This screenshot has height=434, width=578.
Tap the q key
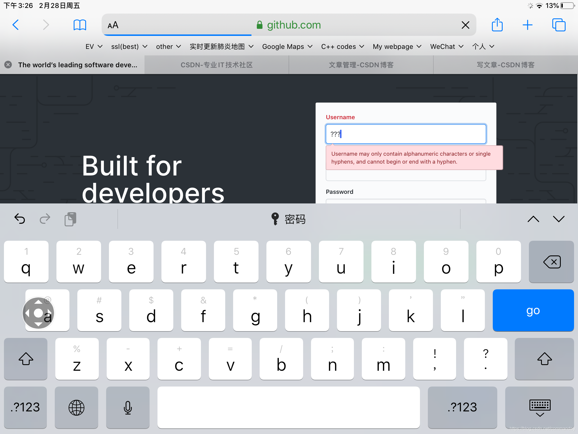[26, 262]
